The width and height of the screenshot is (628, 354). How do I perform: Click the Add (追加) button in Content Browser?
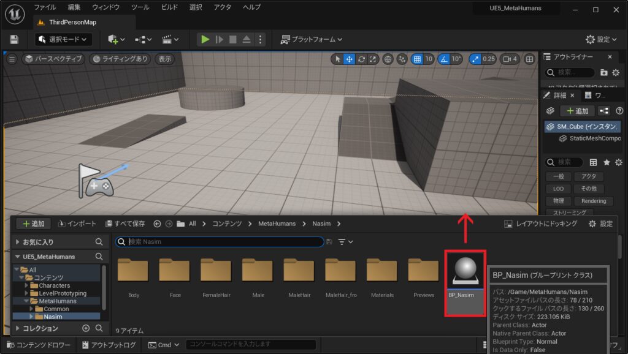34,224
